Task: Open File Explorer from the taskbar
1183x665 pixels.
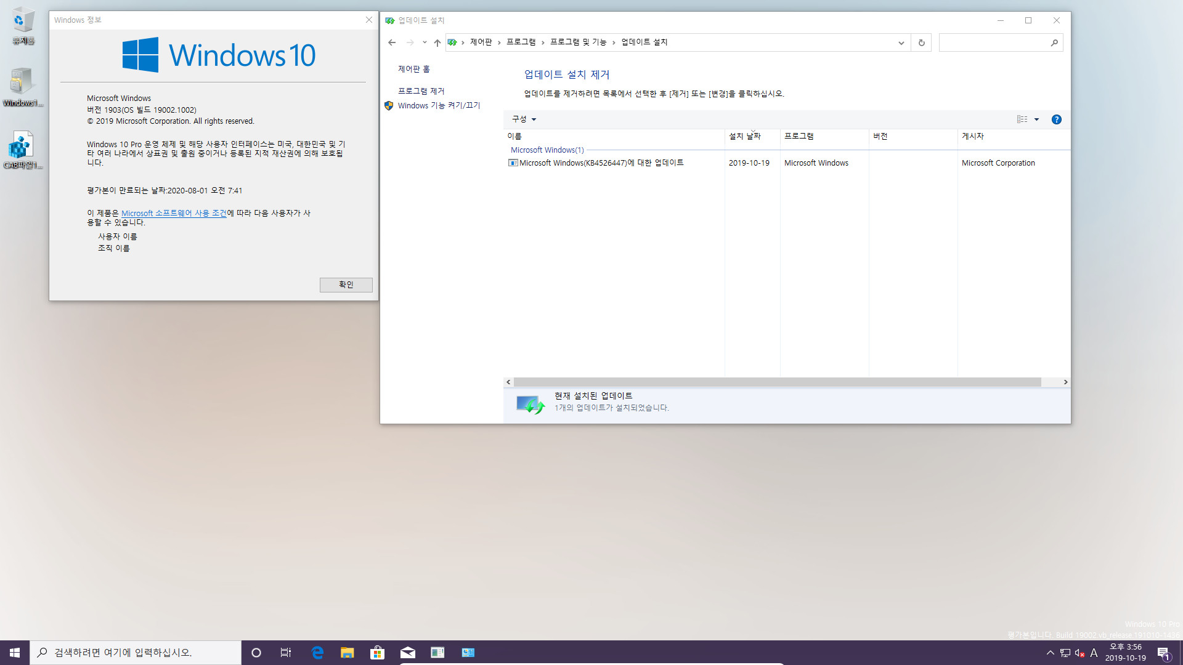Action: click(348, 653)
